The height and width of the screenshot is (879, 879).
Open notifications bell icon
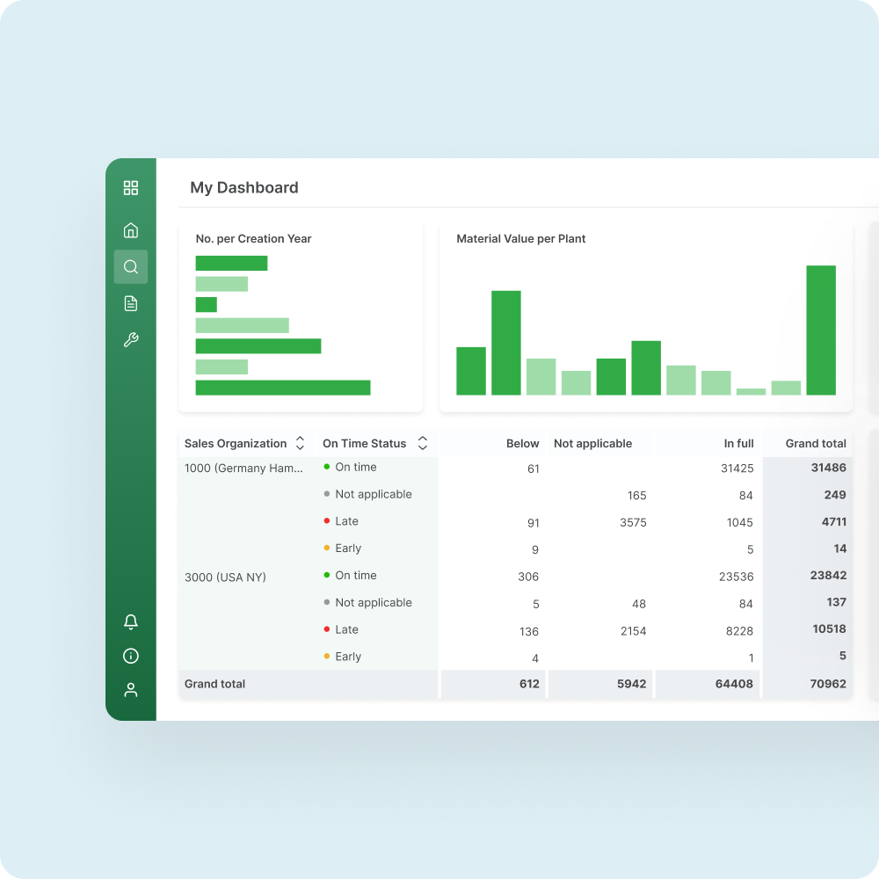click(x=131, y=621)
